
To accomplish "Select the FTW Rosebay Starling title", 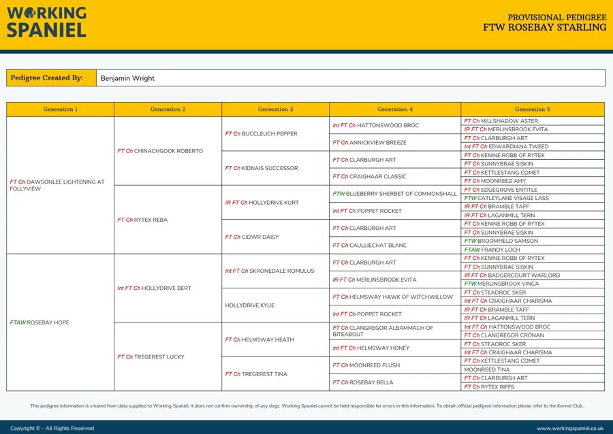I will (x=544, y=28).
